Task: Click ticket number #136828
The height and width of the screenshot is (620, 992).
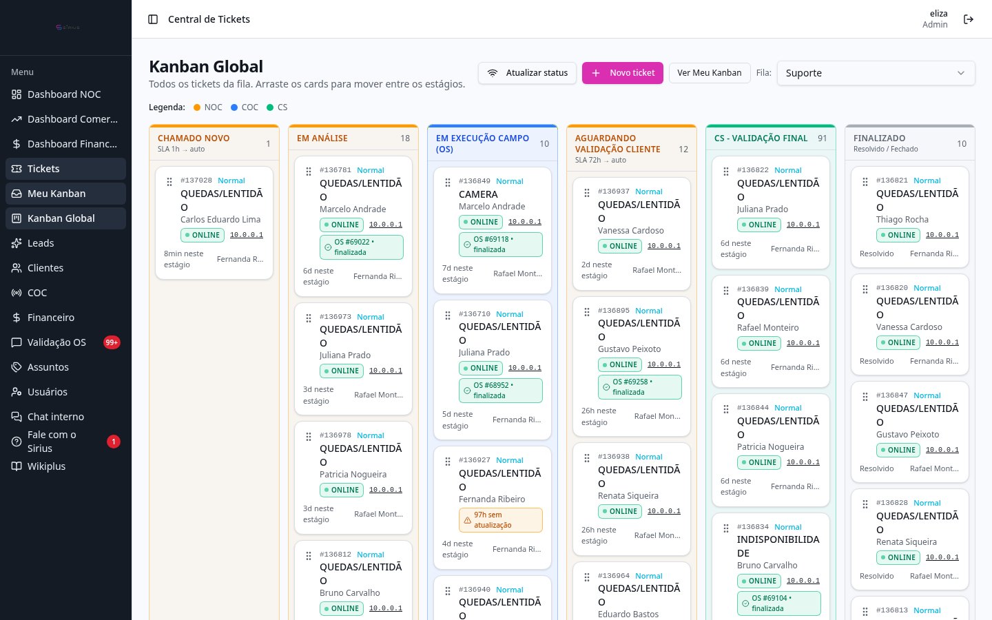Action: click(x=892, y=503)
